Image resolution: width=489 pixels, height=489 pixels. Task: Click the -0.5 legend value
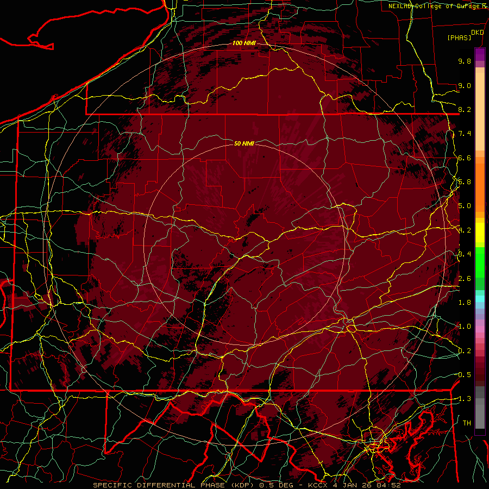[463, 375]
